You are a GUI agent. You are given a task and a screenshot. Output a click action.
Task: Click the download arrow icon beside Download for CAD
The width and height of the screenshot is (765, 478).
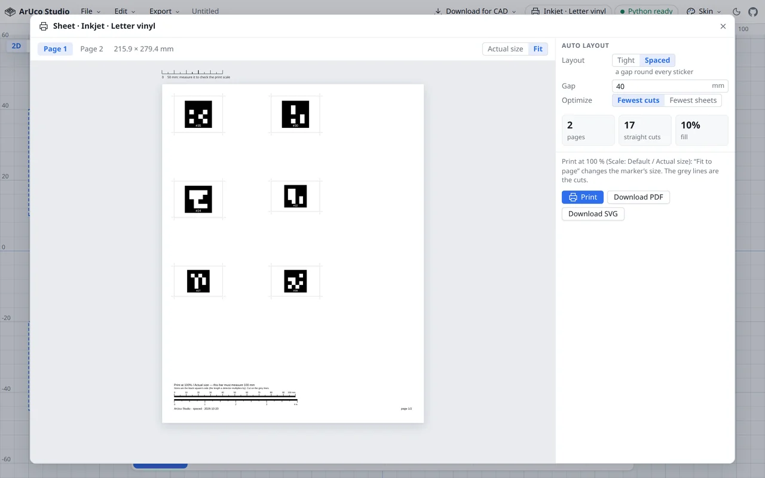pos(438,11)
